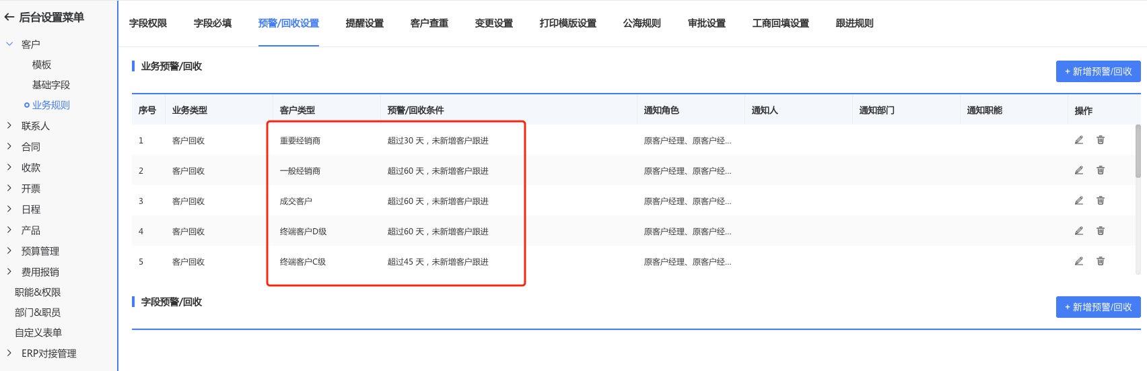
Task: Click 新增预警/回收 under 业务预警/回收
Action: click(x=1099, y=71)
